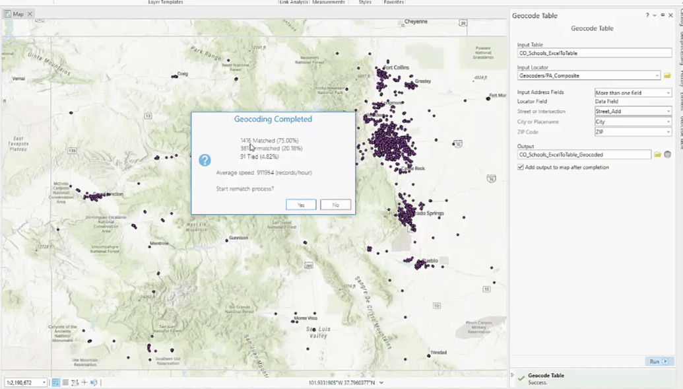Select the map grid view icon in status bar
The width and height of the screenshot is (683, 389).
pyautogui.click(x=56, y=382)
